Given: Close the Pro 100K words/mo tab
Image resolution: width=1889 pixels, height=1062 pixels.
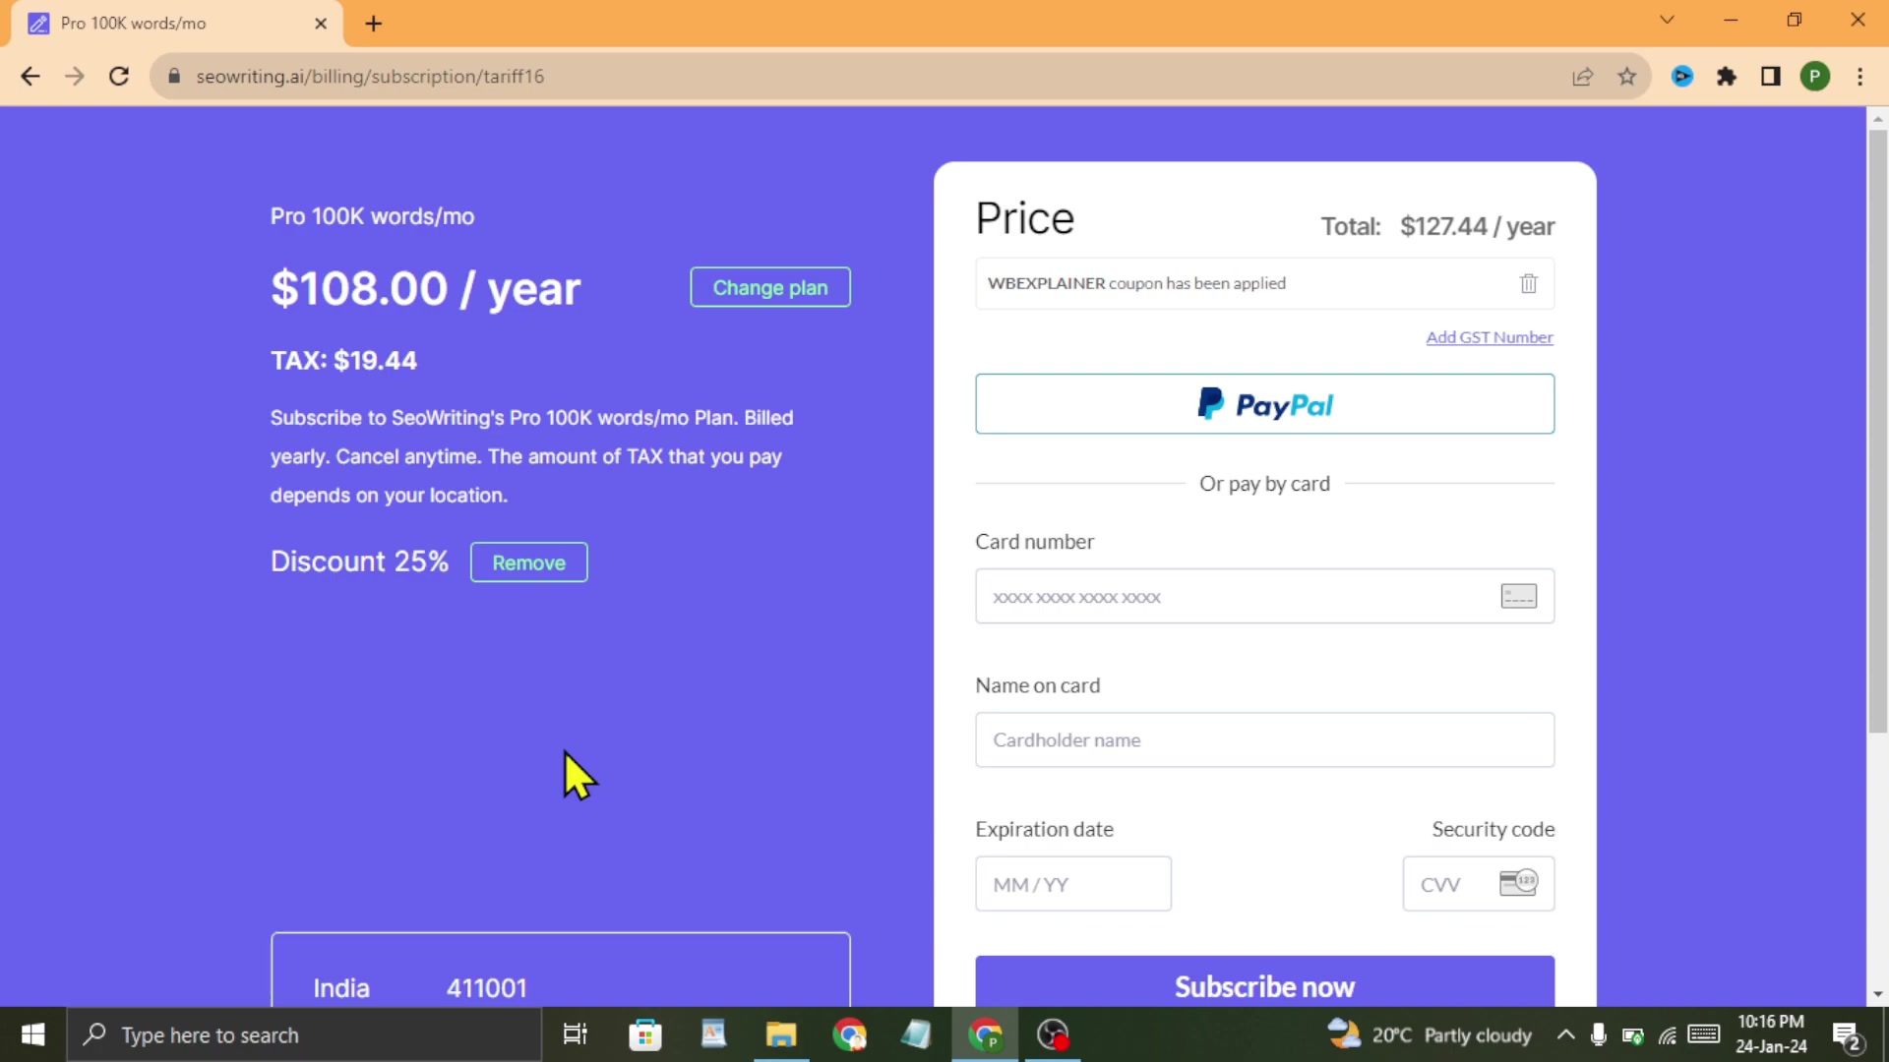Looking at the screenshot, I should (x=321, y=24).
